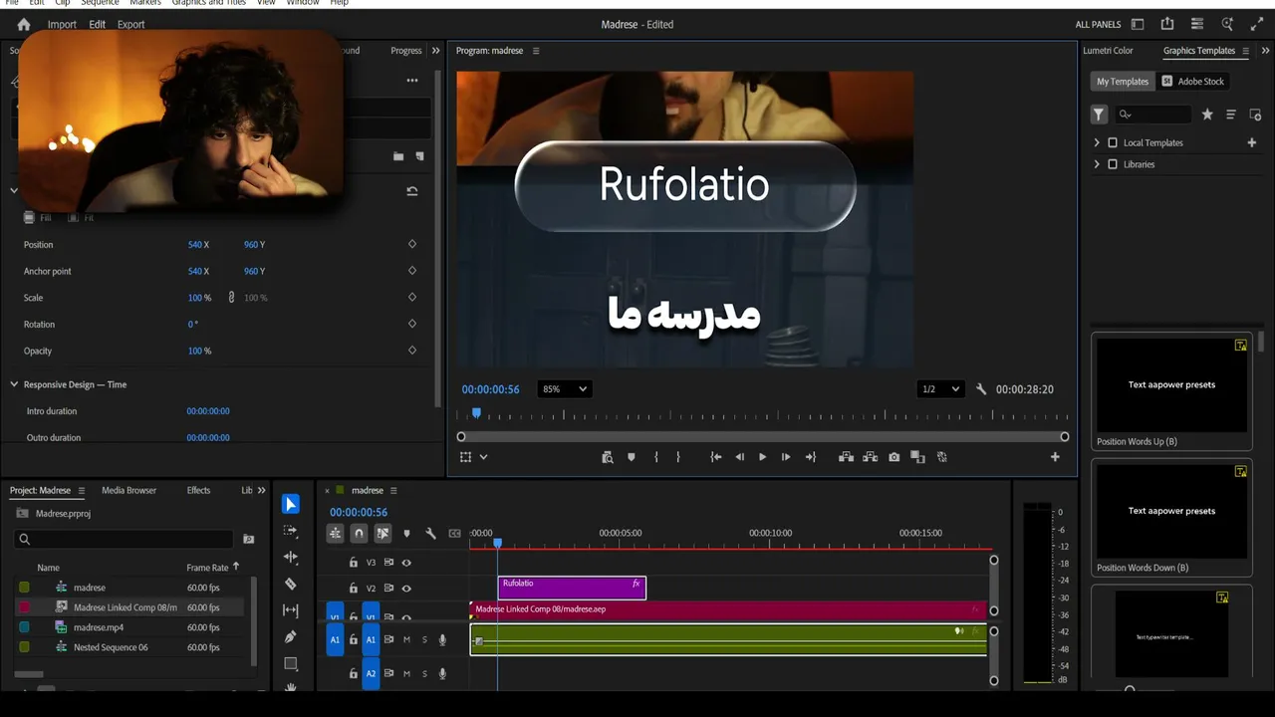Mark In point in Program monitor
Image resolution: width=1275 pixels, height=717 pixels.
click(655, 457)
